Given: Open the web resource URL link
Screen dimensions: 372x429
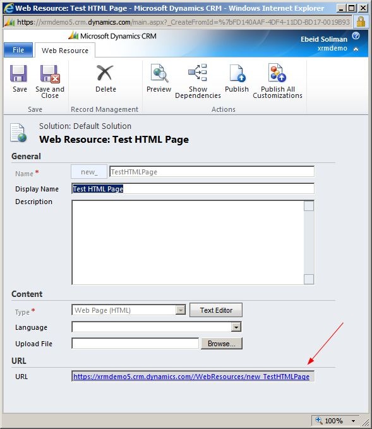Looking at the screenshot, I should (x=191, y=377).
